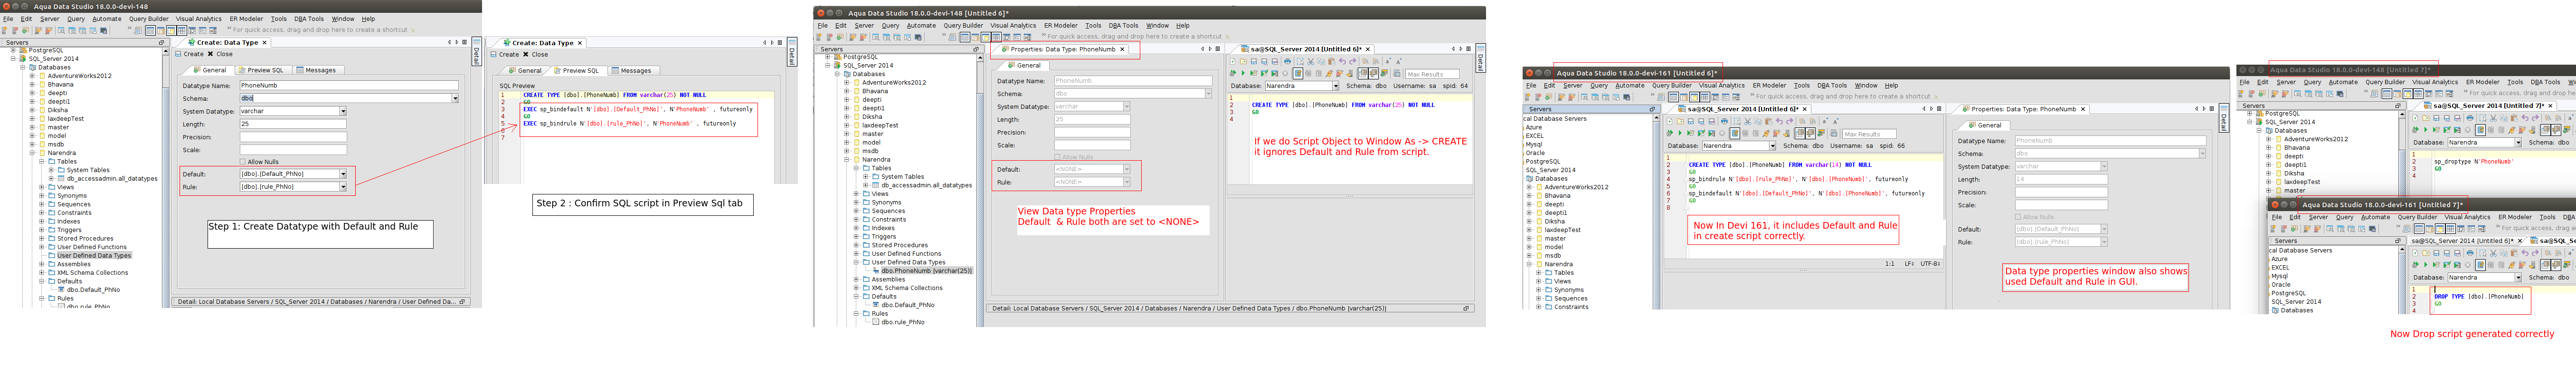Select laxdeepTest database in devi-148 [Untitled 7] tree
The width and height of the screenshot is (2576, 367).
(x=2302, y=182)
